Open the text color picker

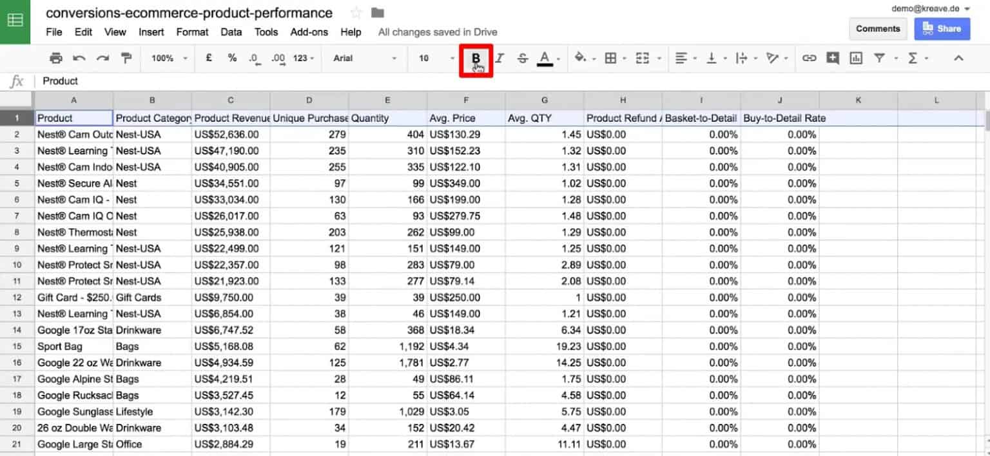545,58
